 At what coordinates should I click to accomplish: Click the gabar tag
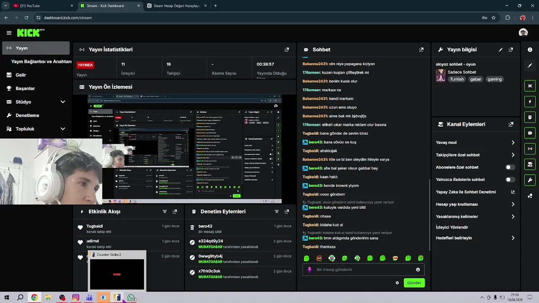pos(476,79)
